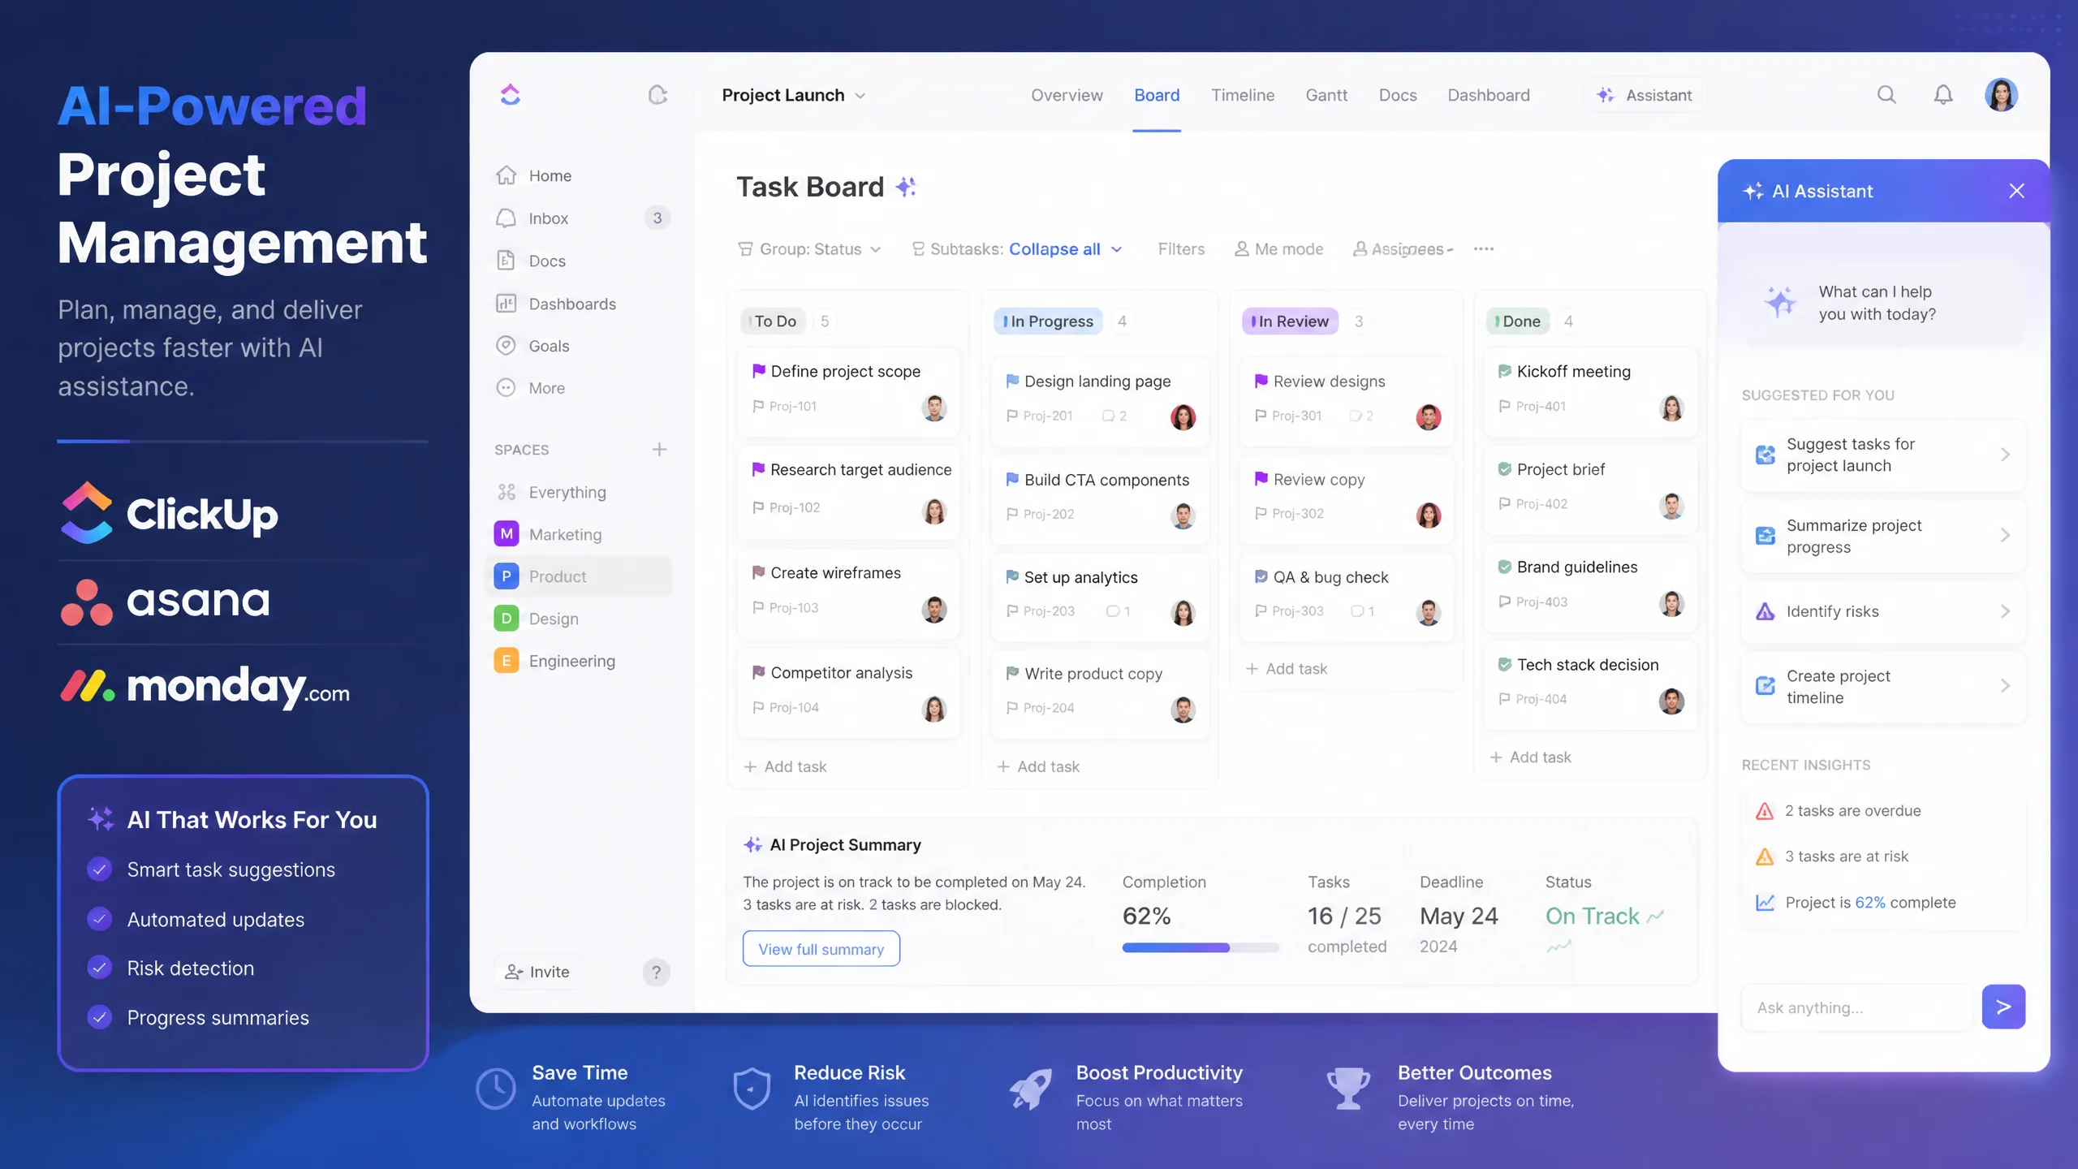
Task: Click the flag icon on Build CTA components
Action: (x=1012, y=480)
